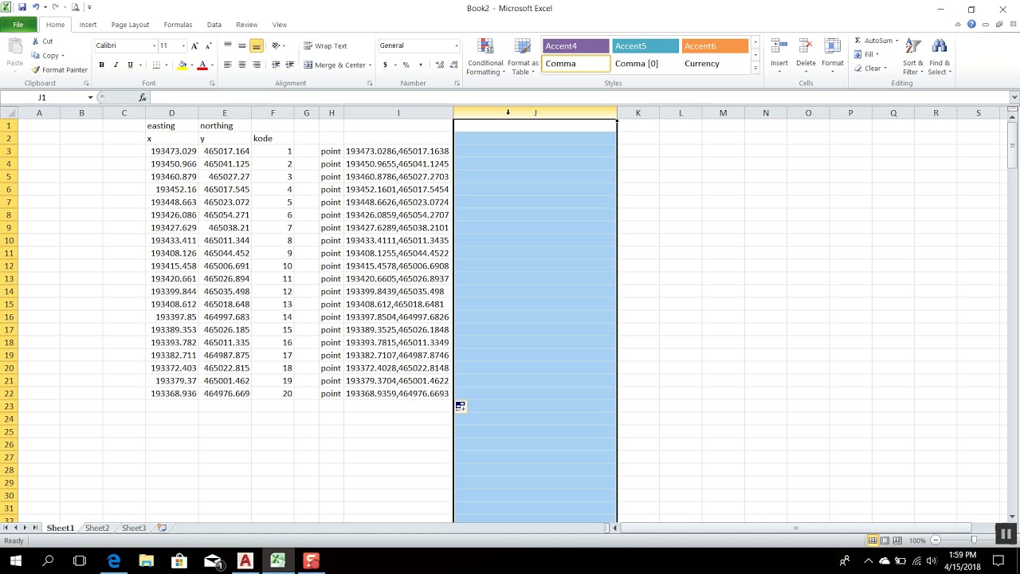Apply comma style number format
Image resolution: width=1020 pixels, height=574 pixels.
[419, 65]
